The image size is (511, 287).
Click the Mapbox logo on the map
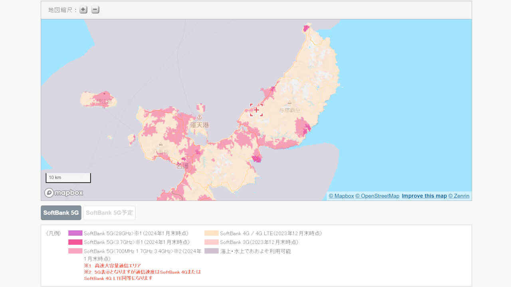tap(64, 193)
